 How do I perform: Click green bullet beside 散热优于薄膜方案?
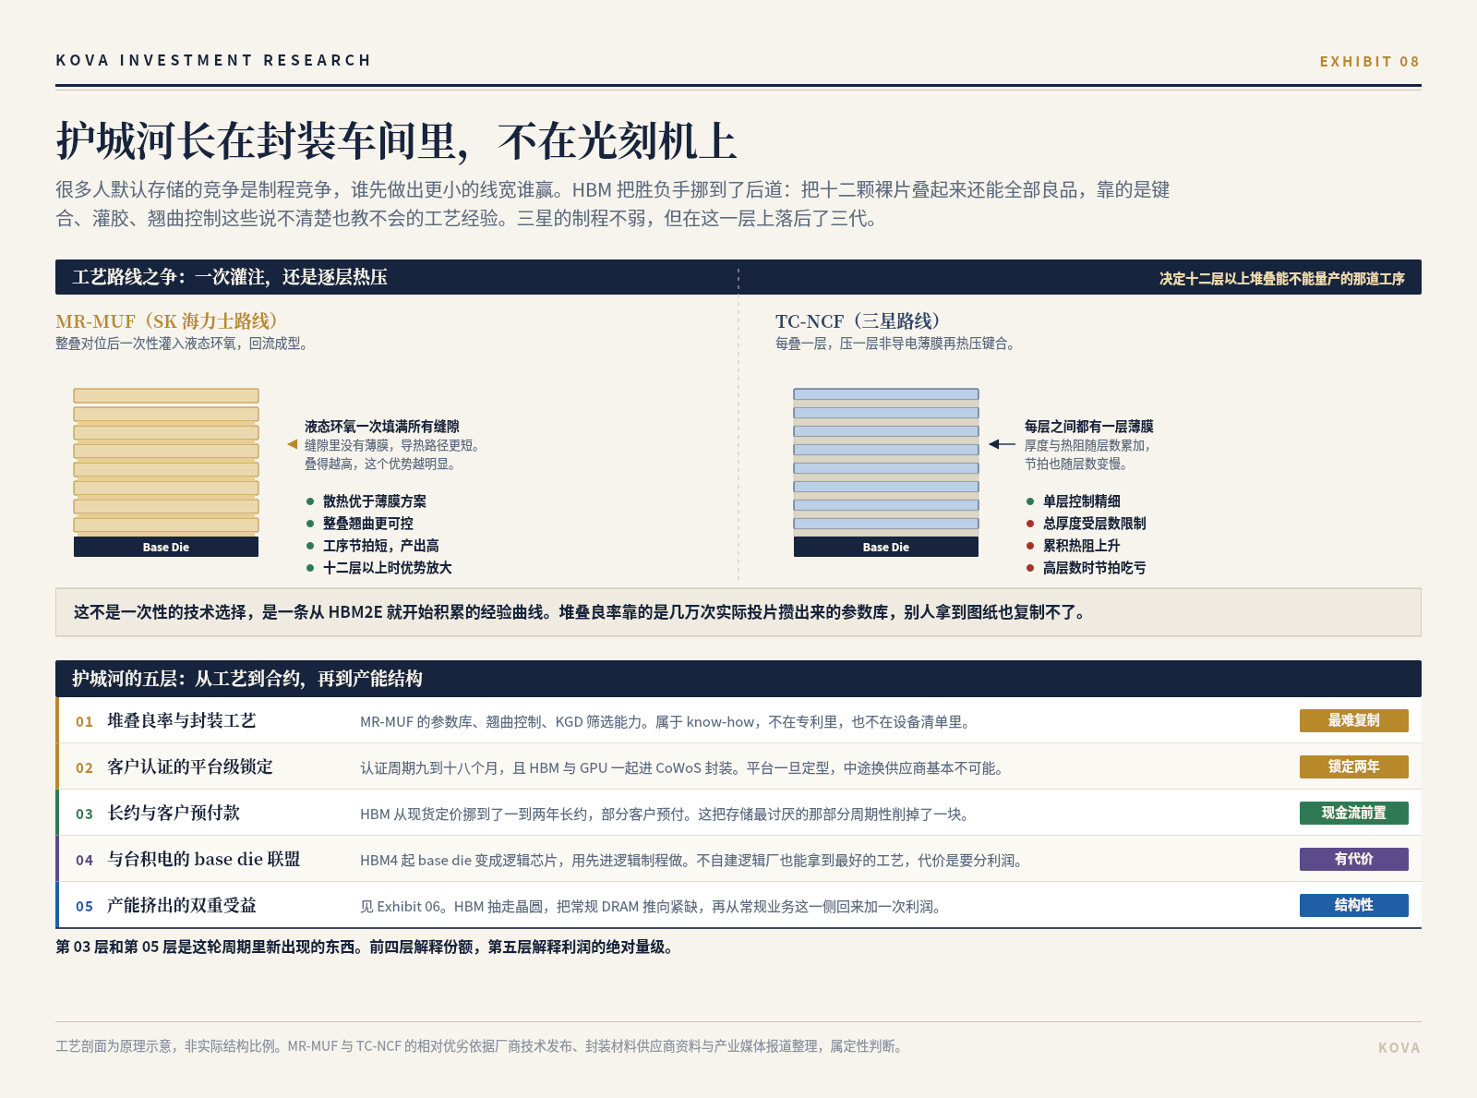click(310, 501)
